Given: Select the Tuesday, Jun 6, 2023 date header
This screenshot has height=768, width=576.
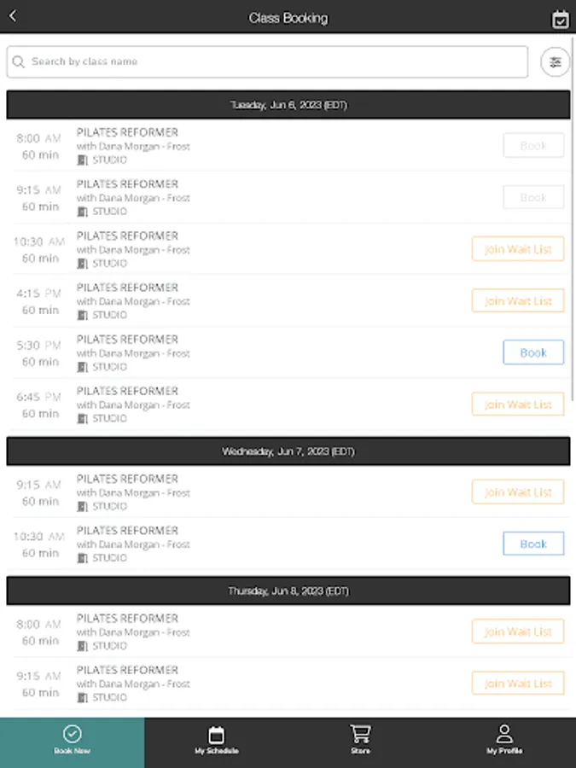Looking at the screenshot, I should [x=288, y=105].
